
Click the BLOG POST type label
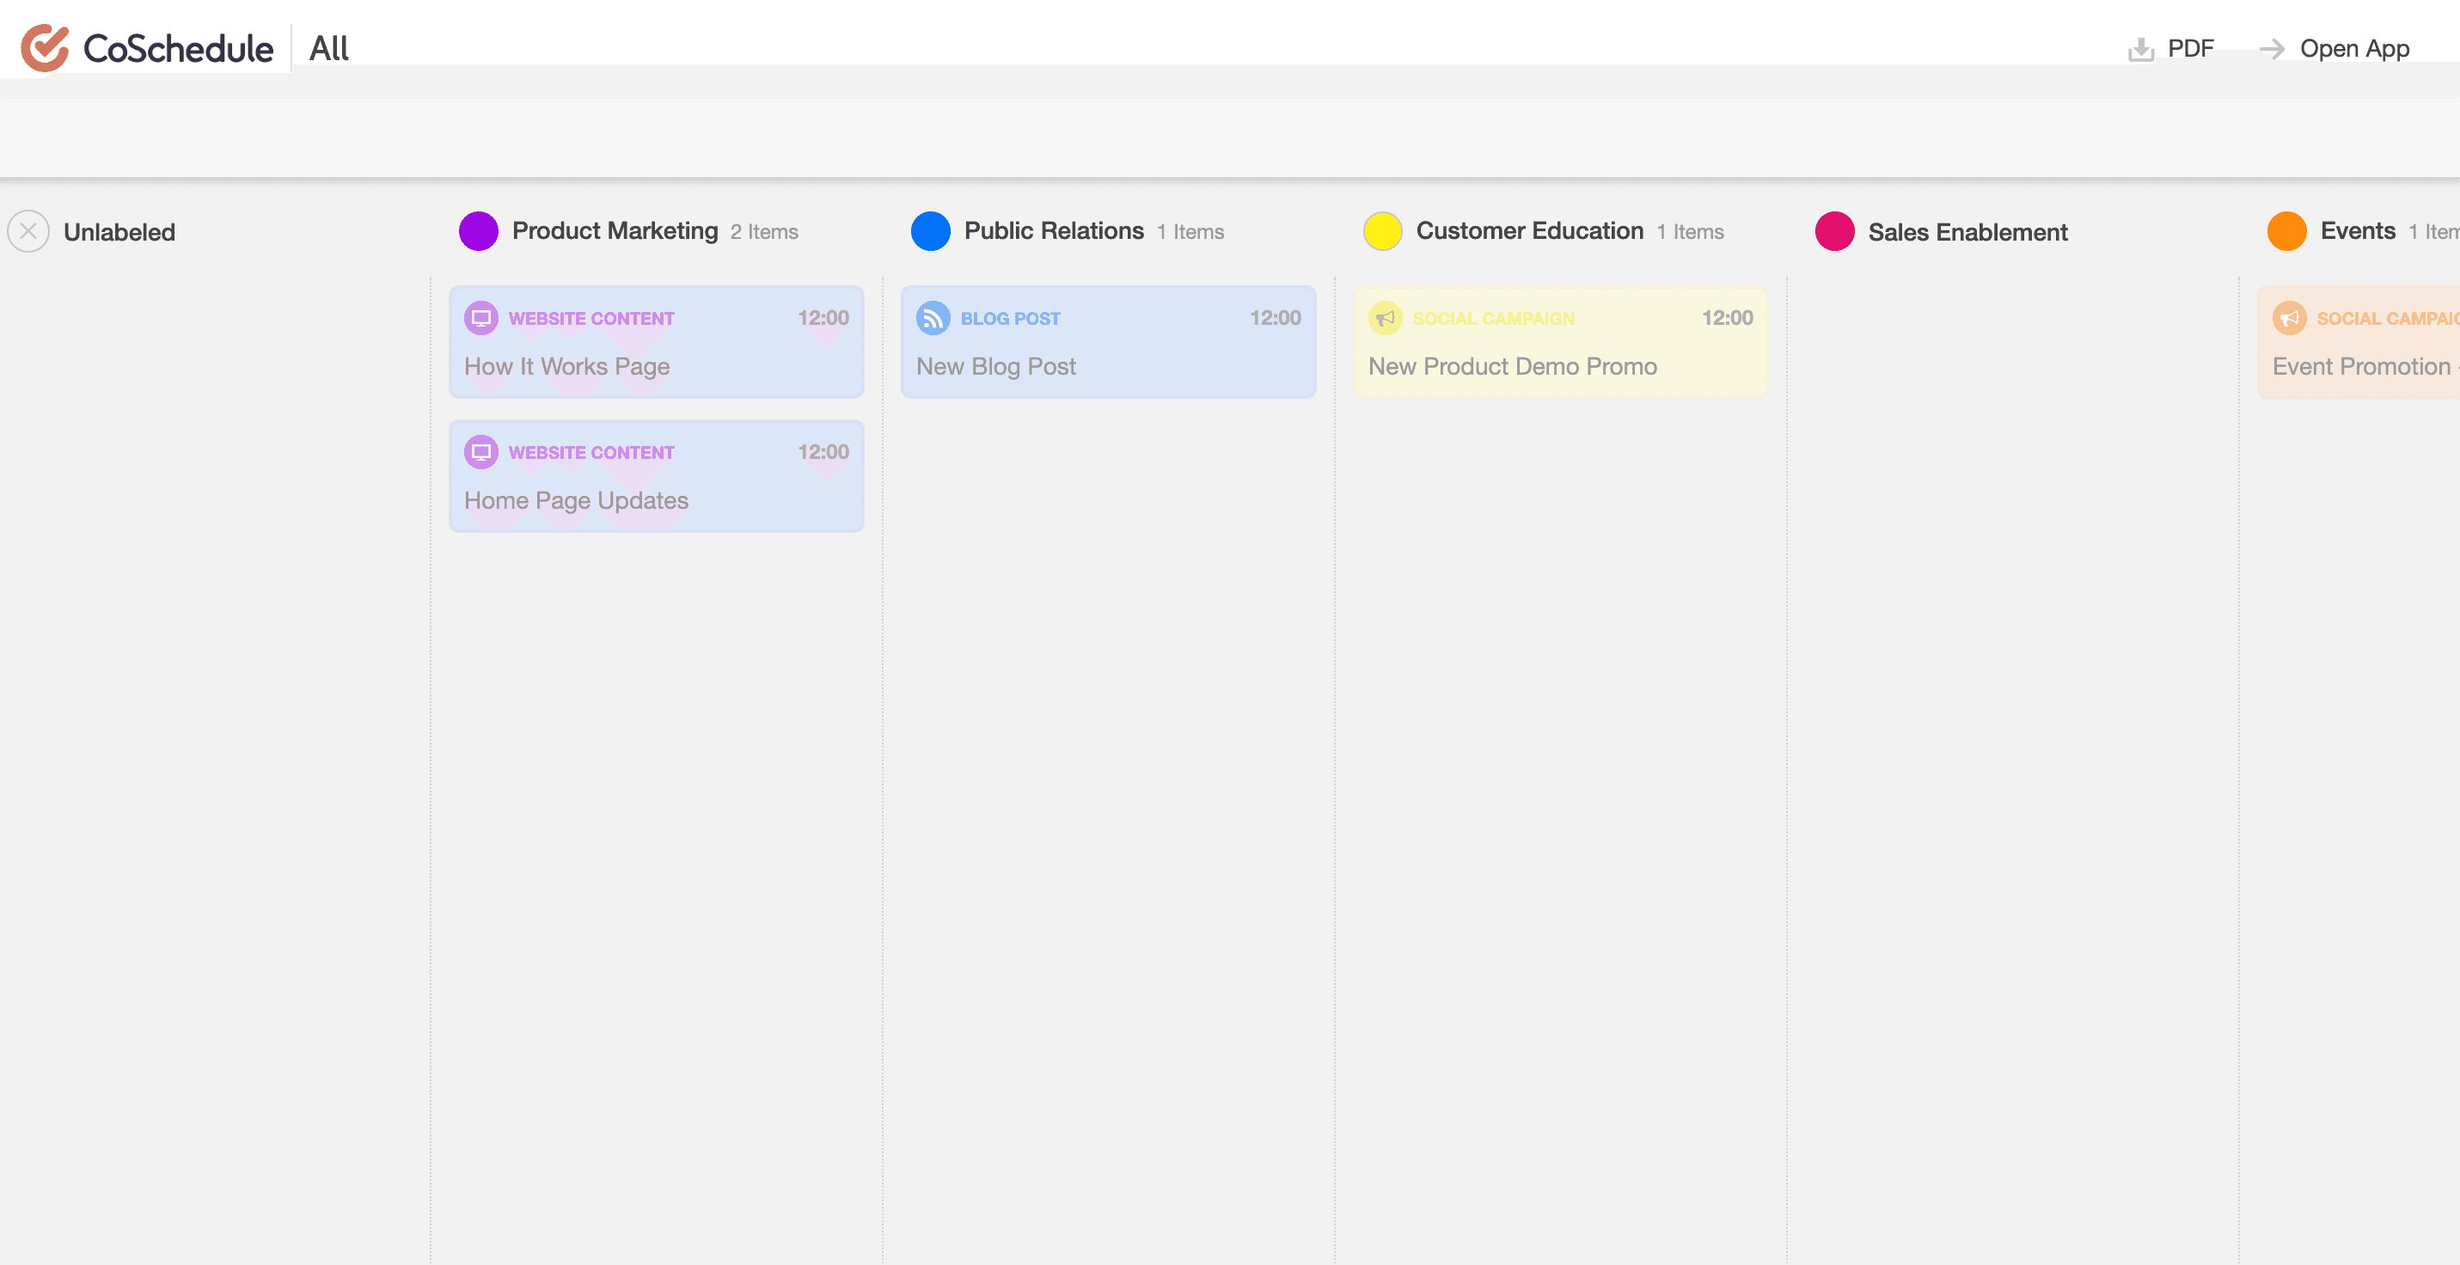[x=1010, y=319]
